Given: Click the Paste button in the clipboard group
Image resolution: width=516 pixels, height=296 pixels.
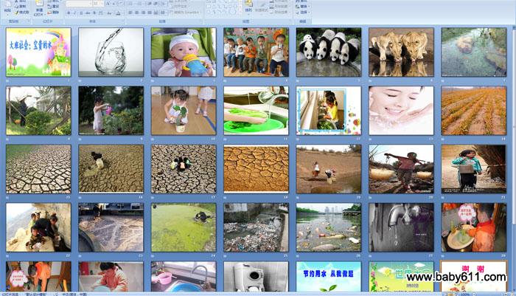Looking at the screenshot, I should tap(7, 8).
